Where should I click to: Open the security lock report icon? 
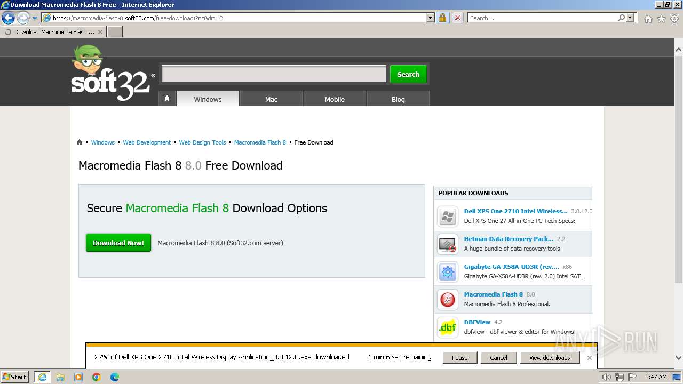click(x=442, y=18)
